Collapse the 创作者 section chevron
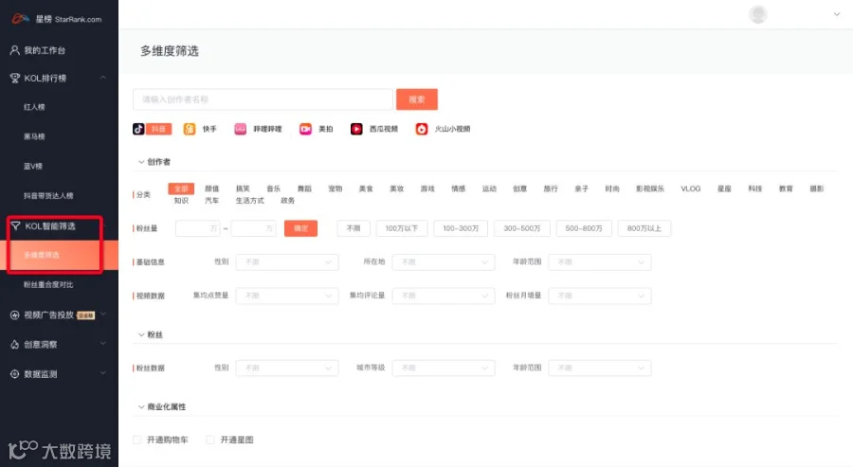This screenshot has width=853, height=467. [141, 162]
